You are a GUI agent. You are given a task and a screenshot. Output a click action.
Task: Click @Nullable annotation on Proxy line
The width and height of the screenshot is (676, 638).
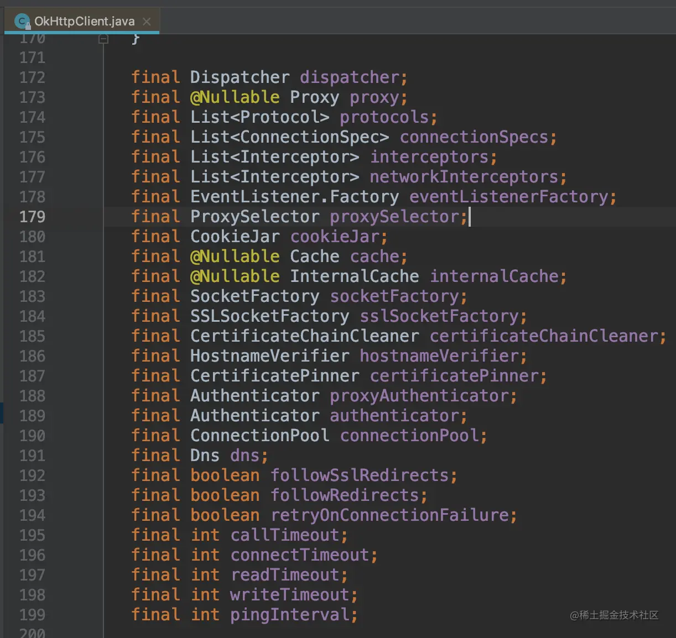click(x=235, y=97)
